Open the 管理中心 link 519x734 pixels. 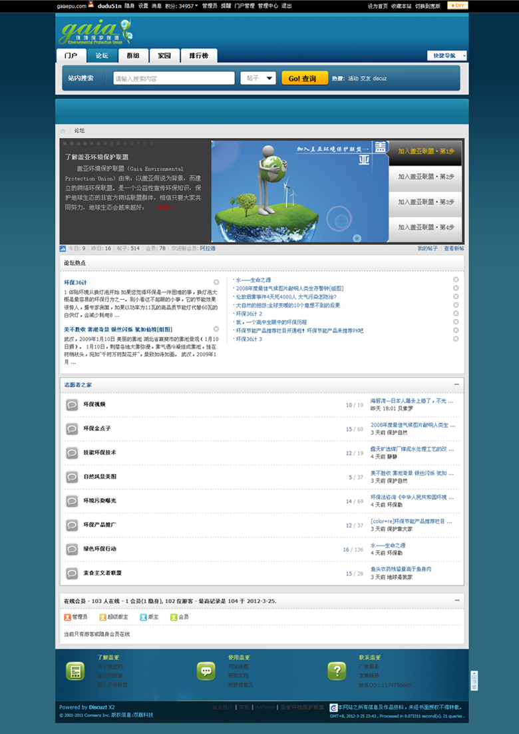pos(267,5)
